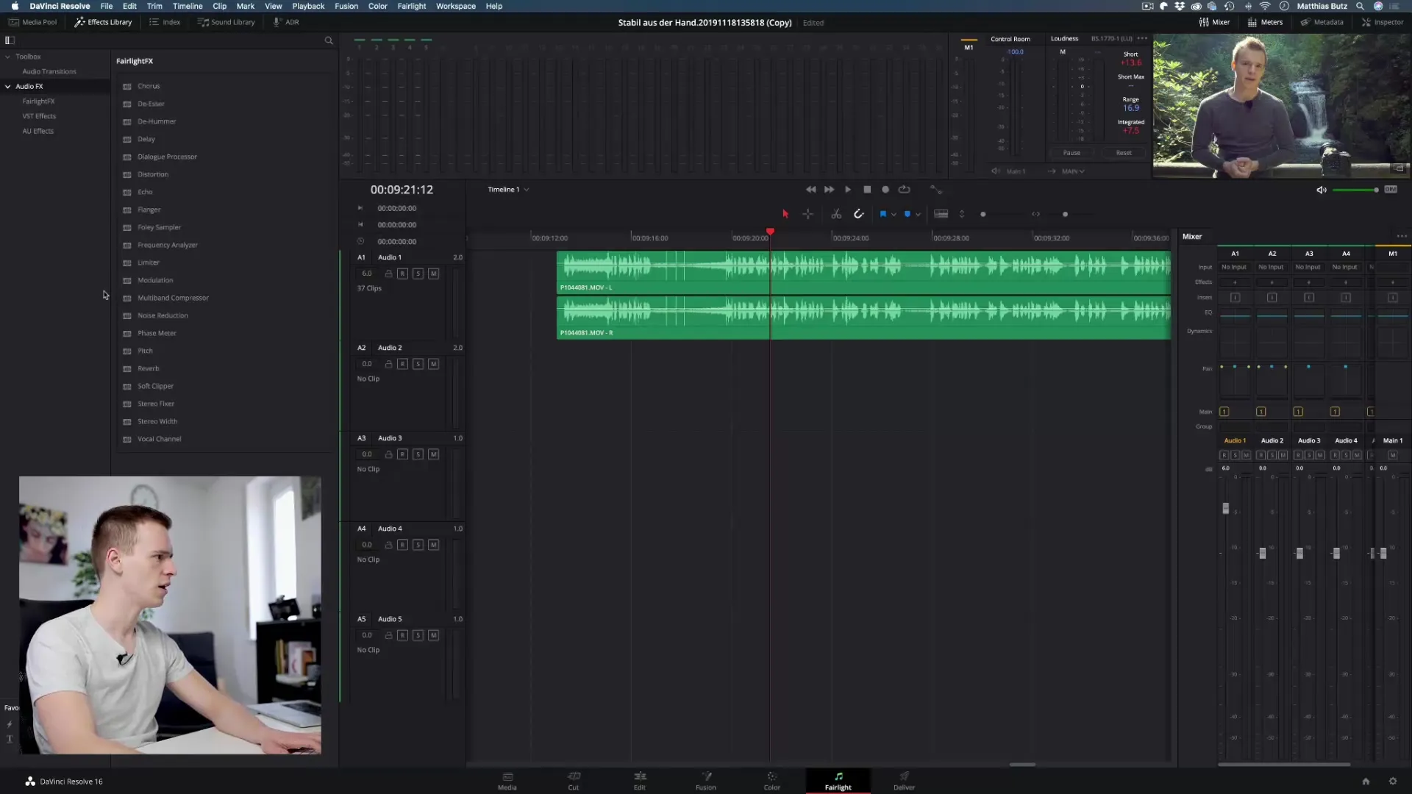
Task: Open the ADR panel
Action: tap(286, 22)
